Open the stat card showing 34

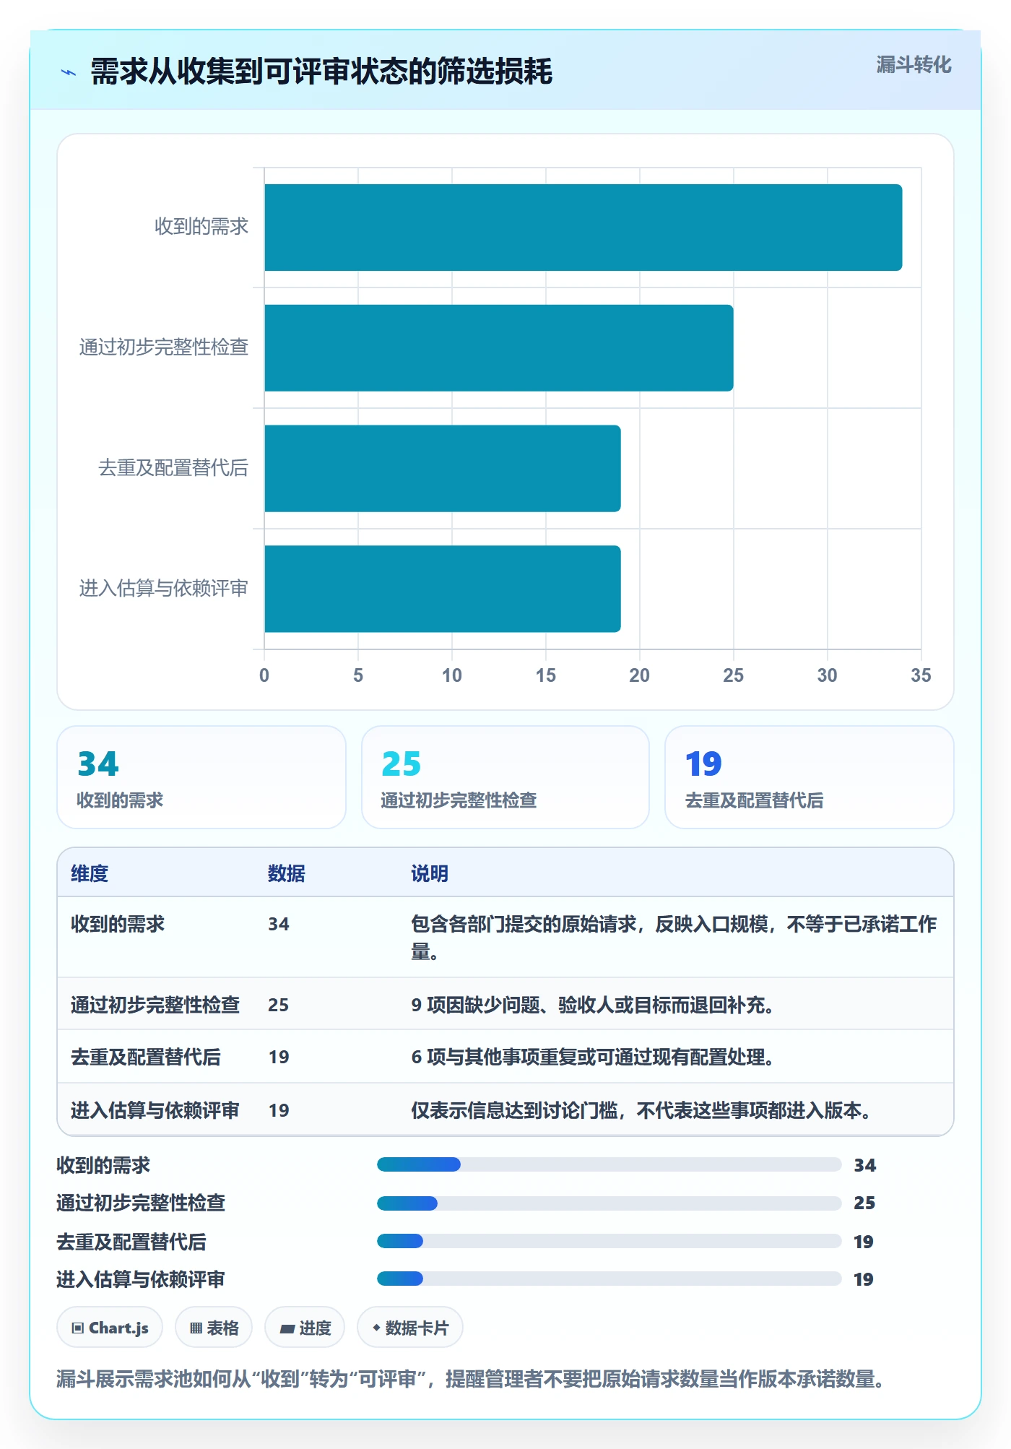(x=201, y=777)
